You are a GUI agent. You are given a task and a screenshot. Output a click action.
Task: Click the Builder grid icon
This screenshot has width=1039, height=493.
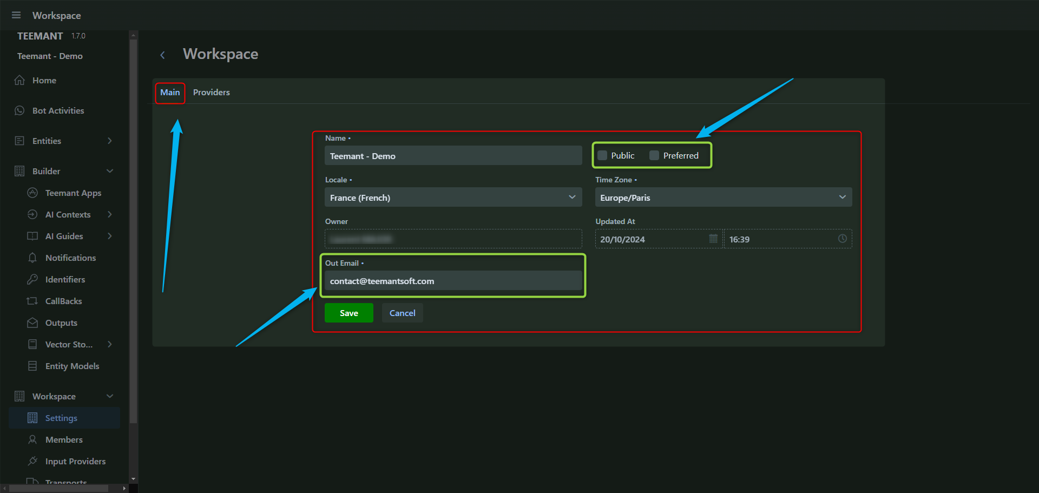pos(19,171)
